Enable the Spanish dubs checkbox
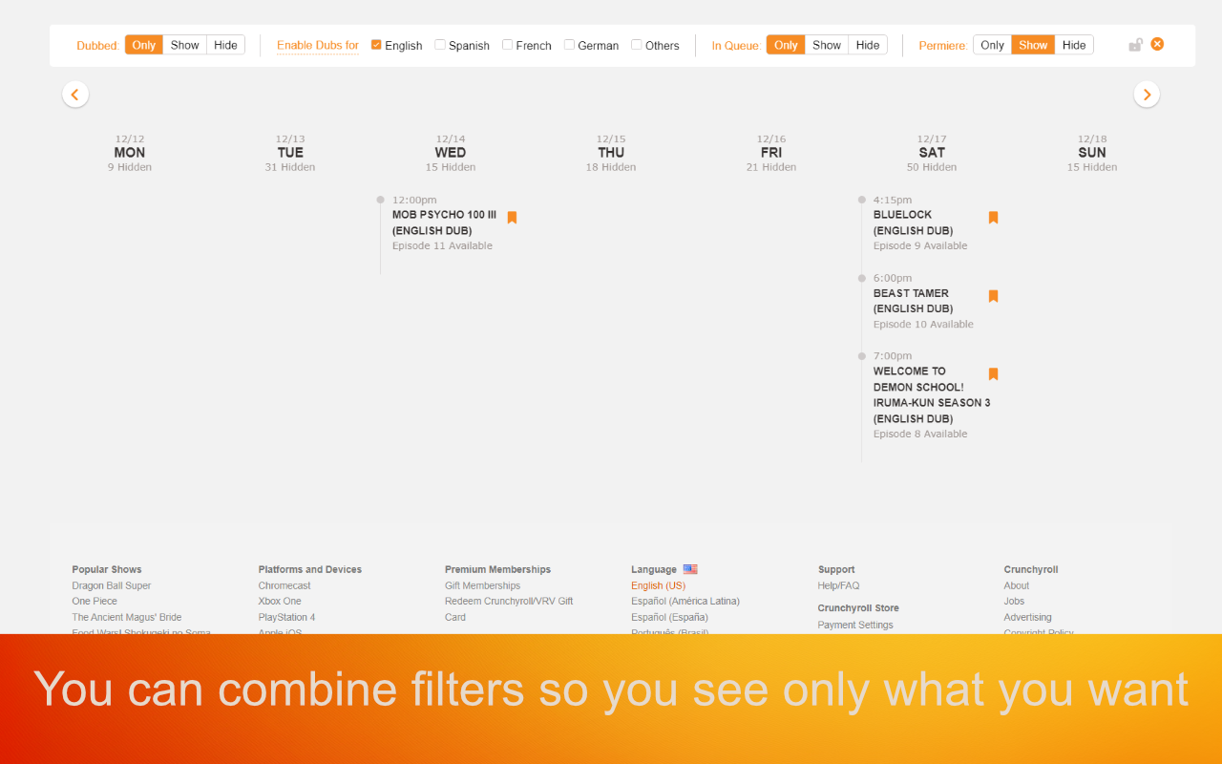Screen dimensions: 1222x764 439,44
